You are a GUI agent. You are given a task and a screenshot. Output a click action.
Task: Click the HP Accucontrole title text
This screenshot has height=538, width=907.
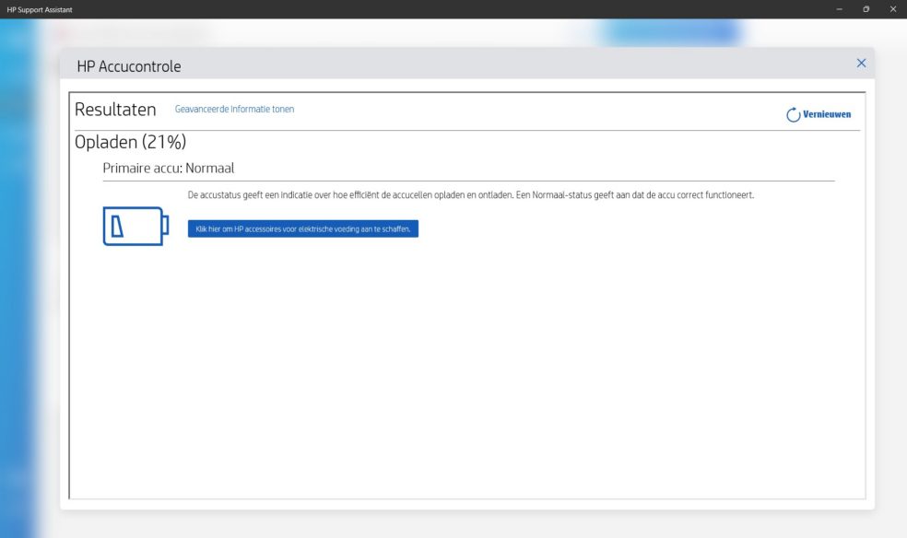coord(129,66)
